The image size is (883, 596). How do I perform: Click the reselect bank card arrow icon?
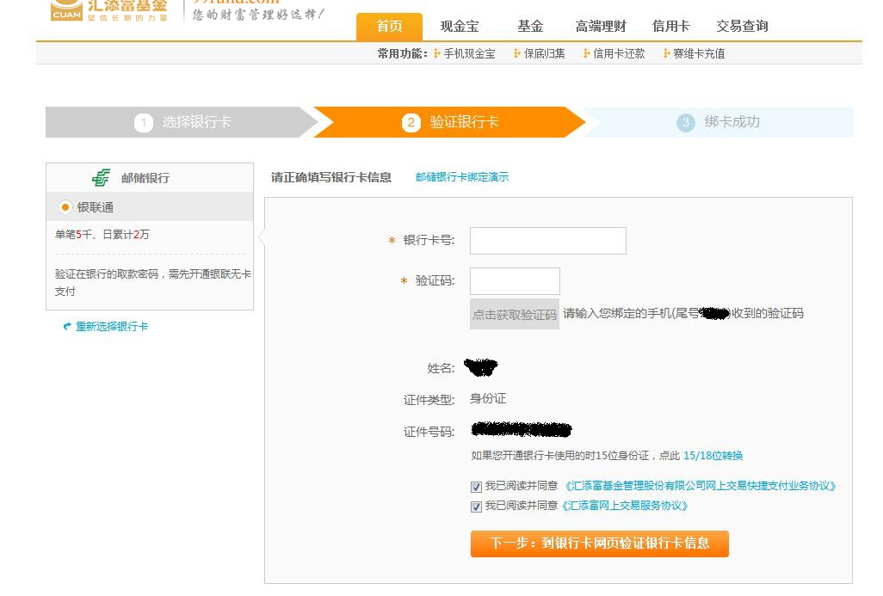tap(67, 327)
